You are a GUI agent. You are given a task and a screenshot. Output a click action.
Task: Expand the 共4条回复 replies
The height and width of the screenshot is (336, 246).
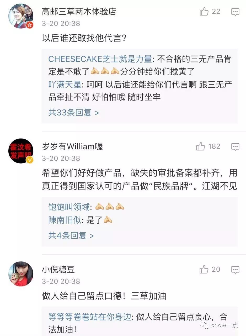71,235
